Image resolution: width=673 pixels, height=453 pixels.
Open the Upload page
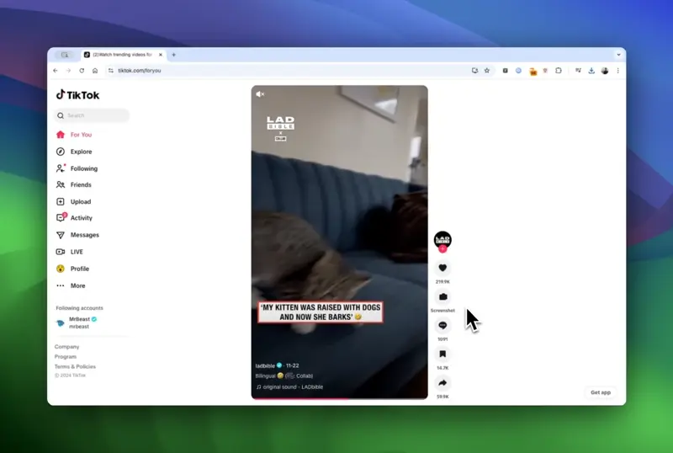(x=73, y=201)
